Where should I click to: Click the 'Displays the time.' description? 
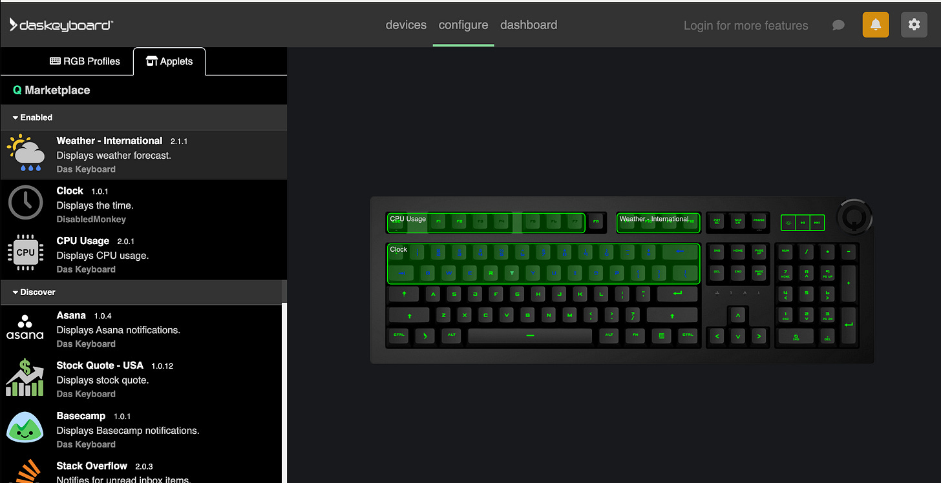95,205
